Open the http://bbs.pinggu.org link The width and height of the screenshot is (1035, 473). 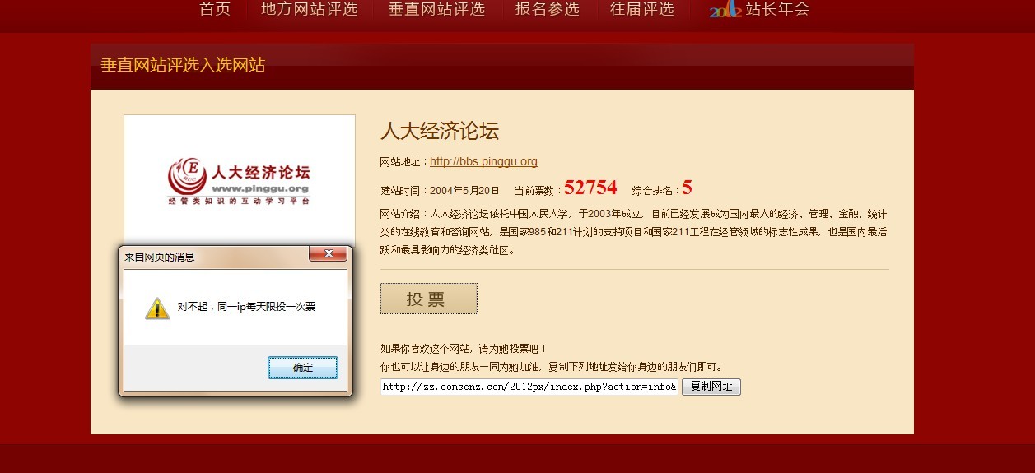(x=483, y=162)
